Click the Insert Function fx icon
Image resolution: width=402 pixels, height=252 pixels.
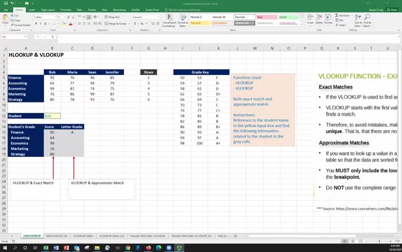53,37
